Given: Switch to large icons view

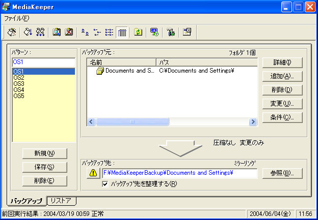Looking at the screenshot, I should point(84,32).
